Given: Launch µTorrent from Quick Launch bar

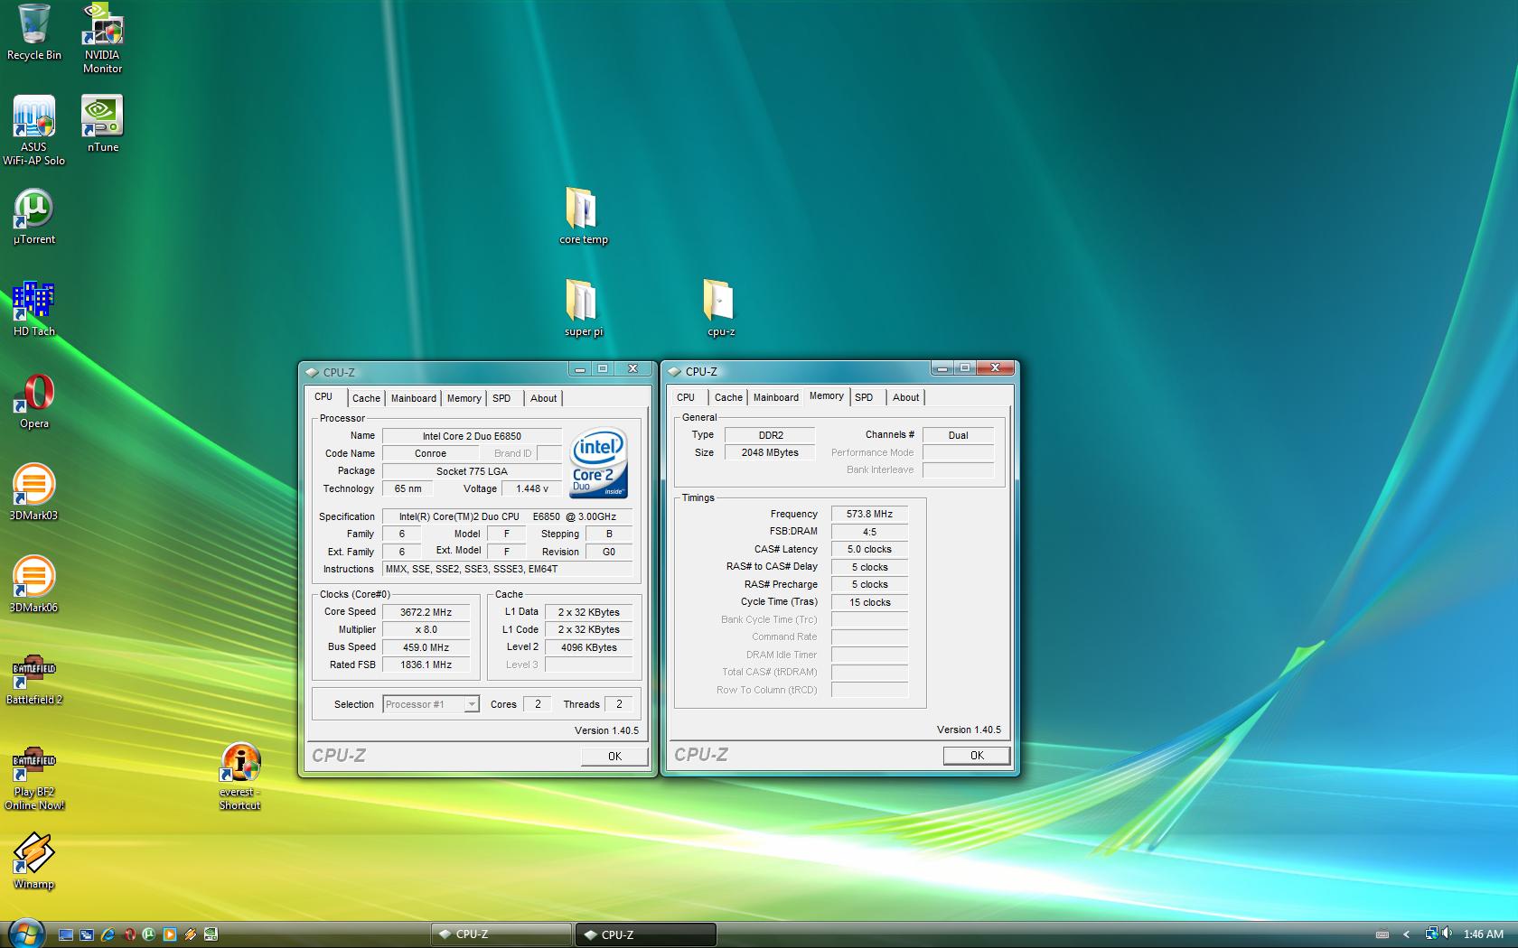Looking at the screenshot, I should coord(148,934).
